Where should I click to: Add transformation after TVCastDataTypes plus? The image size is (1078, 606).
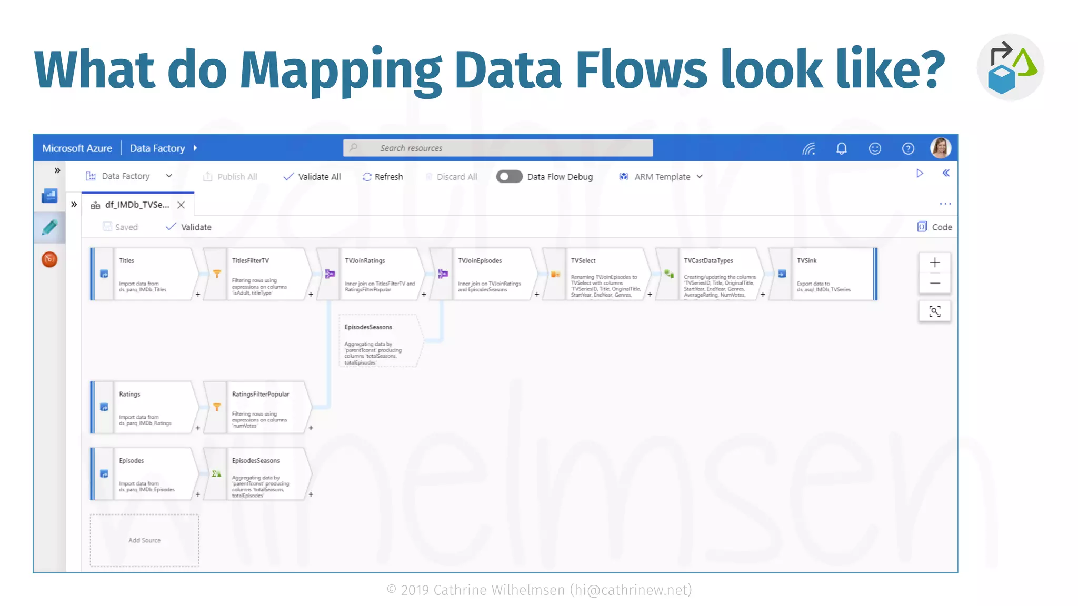click(x=763, y=295)
